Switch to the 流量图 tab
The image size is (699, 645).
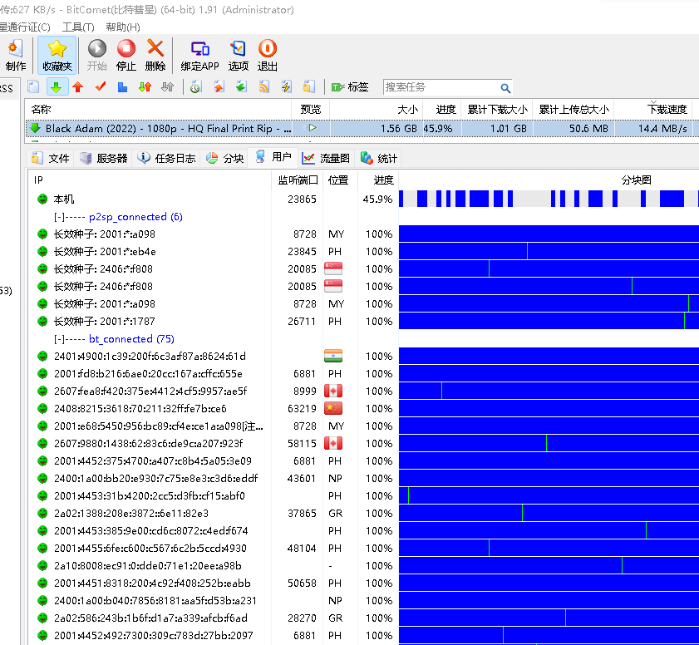326,158
